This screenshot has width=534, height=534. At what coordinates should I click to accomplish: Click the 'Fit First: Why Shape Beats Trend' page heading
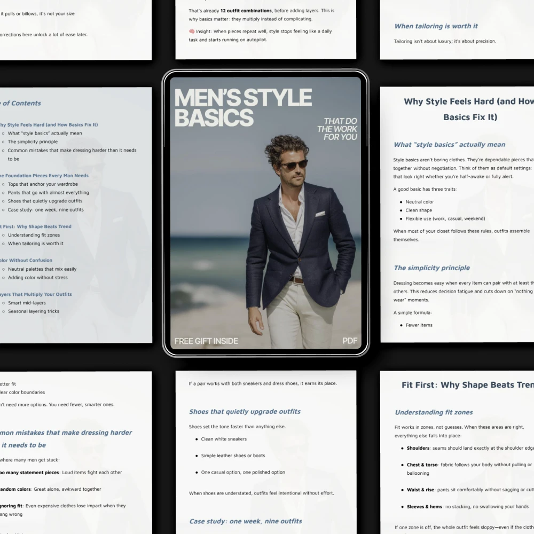[468, 385]
